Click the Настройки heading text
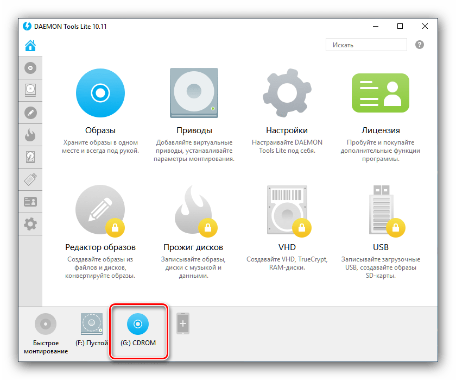 (x=287, y=130)
